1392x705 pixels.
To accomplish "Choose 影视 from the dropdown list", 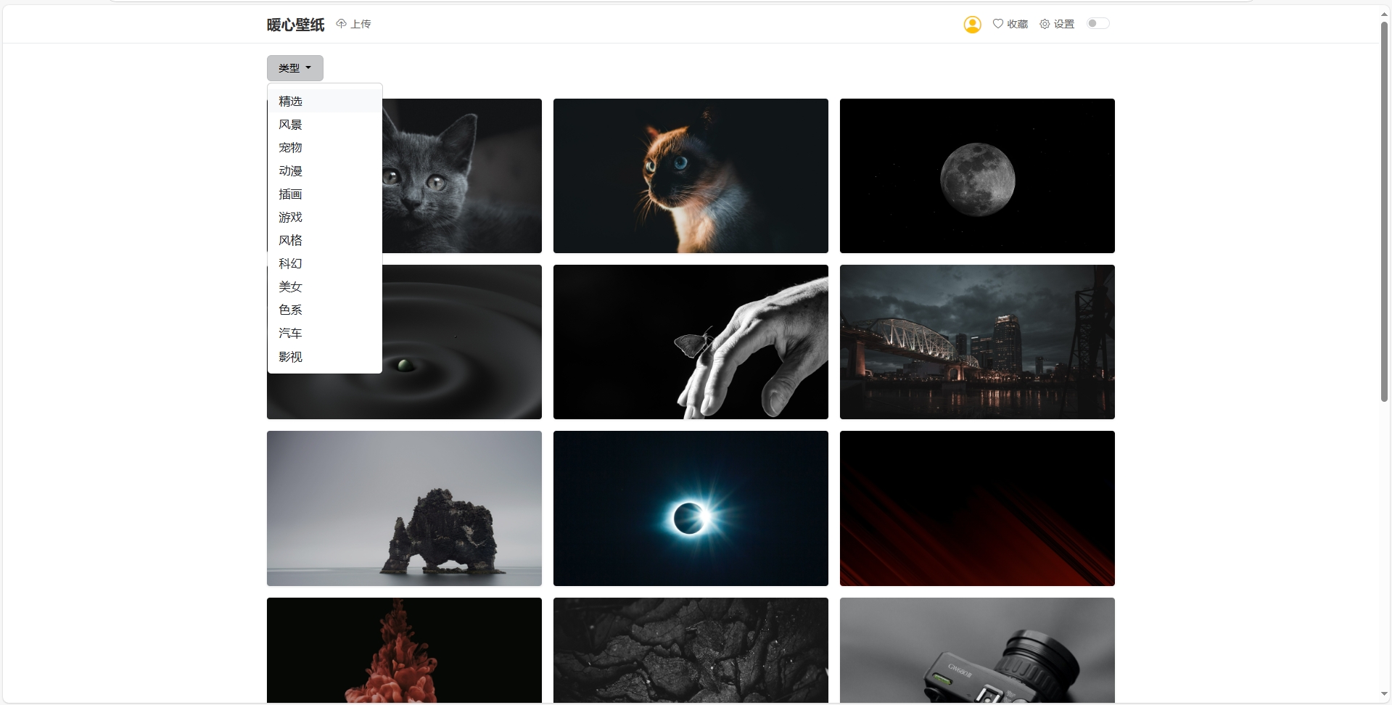I will 291,357.
